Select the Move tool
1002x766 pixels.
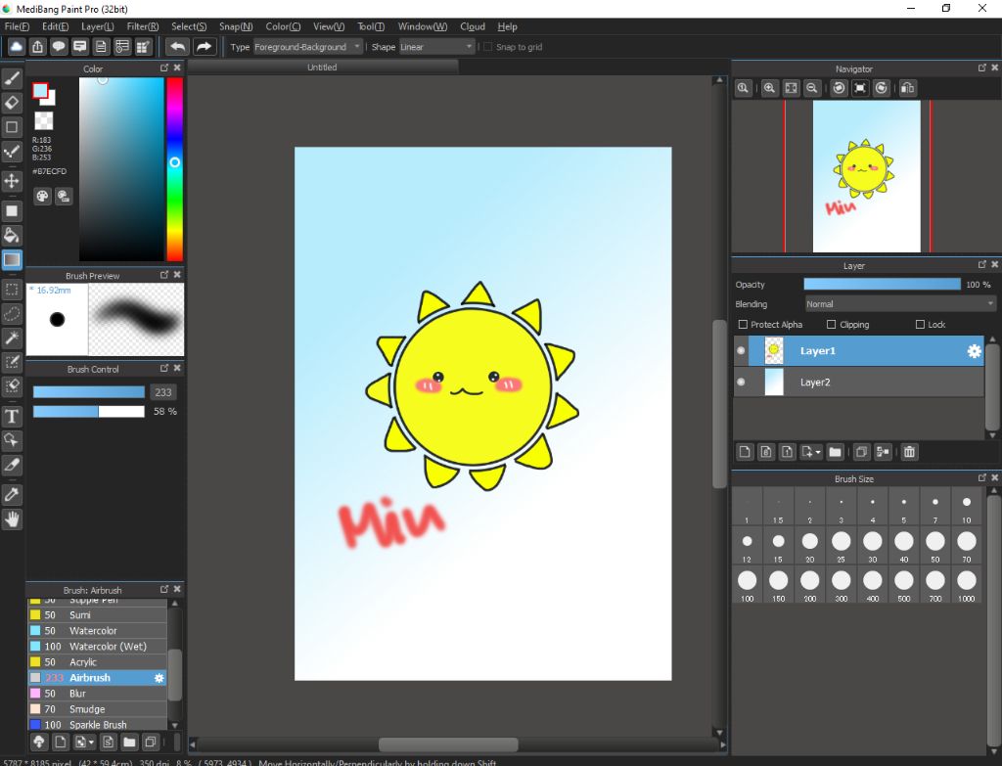(x=12, y=181)
